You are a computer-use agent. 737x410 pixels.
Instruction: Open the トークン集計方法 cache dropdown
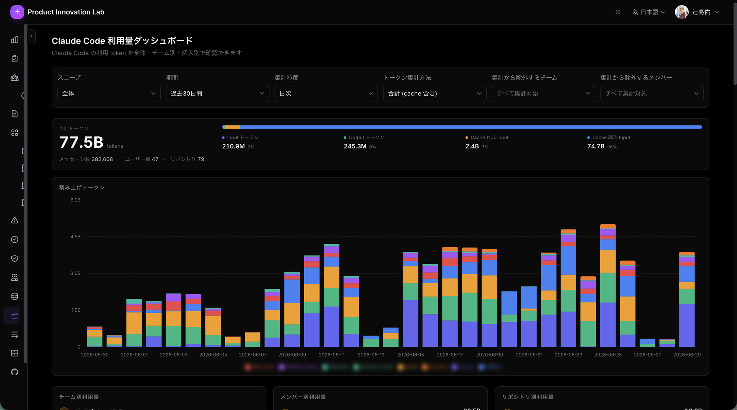coord(435,94)
